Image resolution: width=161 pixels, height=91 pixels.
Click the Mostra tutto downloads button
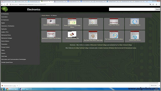coord(154,85)
